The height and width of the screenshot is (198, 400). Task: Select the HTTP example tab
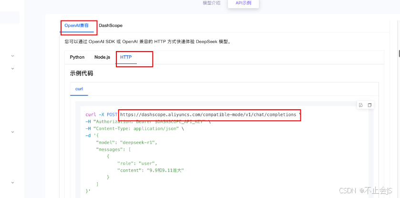pos(126,57)
